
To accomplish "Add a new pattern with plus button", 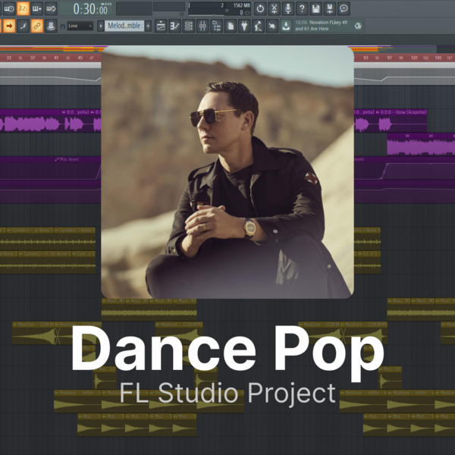I will (x=148, y=26).
